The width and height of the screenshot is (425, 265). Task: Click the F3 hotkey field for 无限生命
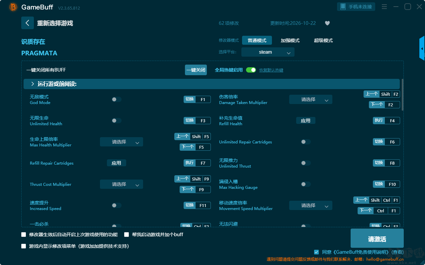coord(203,121)
